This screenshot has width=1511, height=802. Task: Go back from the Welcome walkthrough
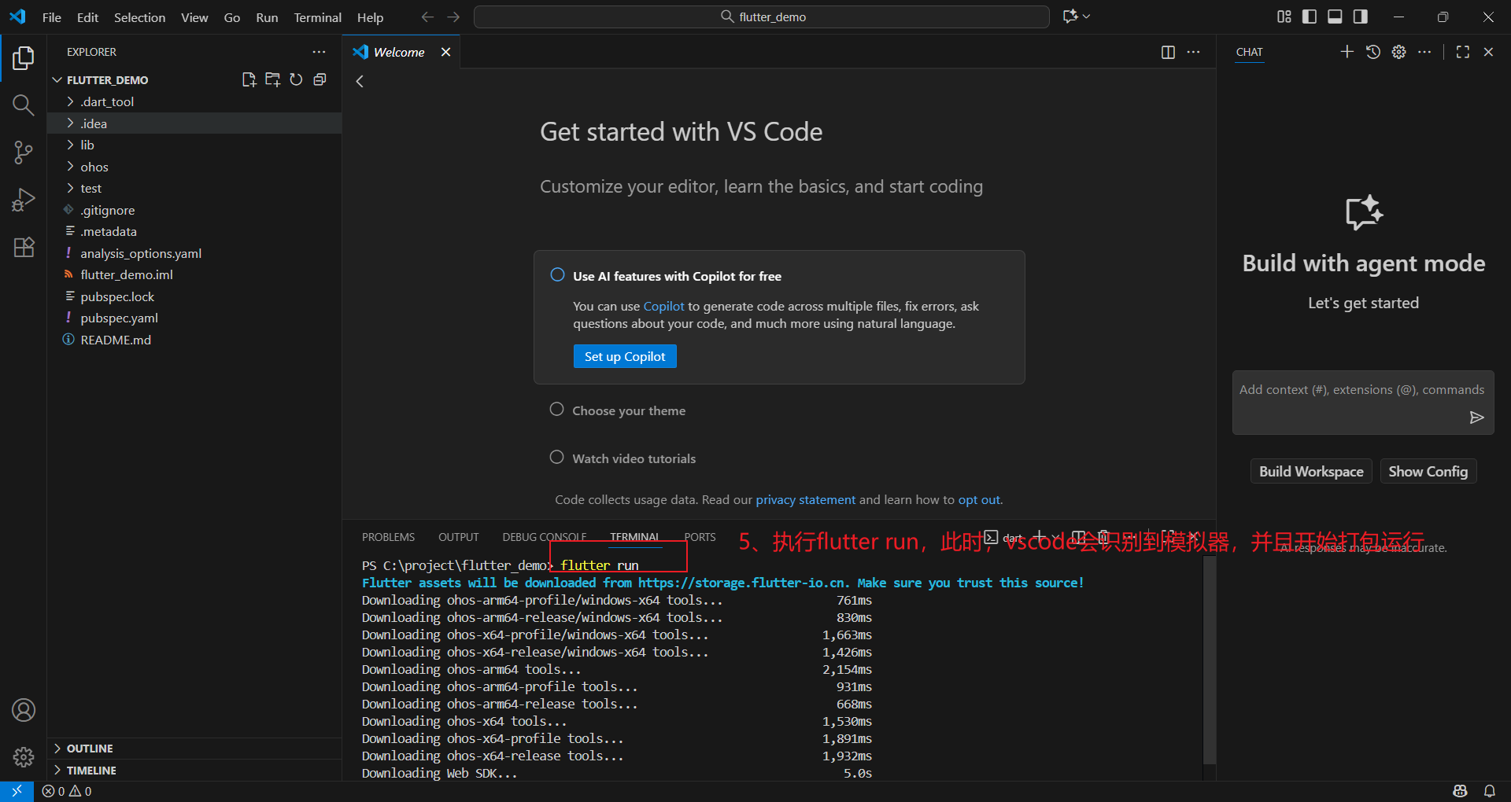[x=360, y=81]
